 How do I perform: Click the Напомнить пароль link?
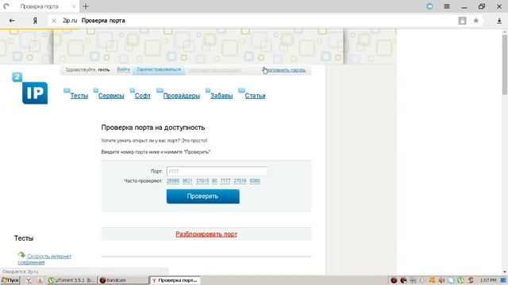tap(284, 70)
